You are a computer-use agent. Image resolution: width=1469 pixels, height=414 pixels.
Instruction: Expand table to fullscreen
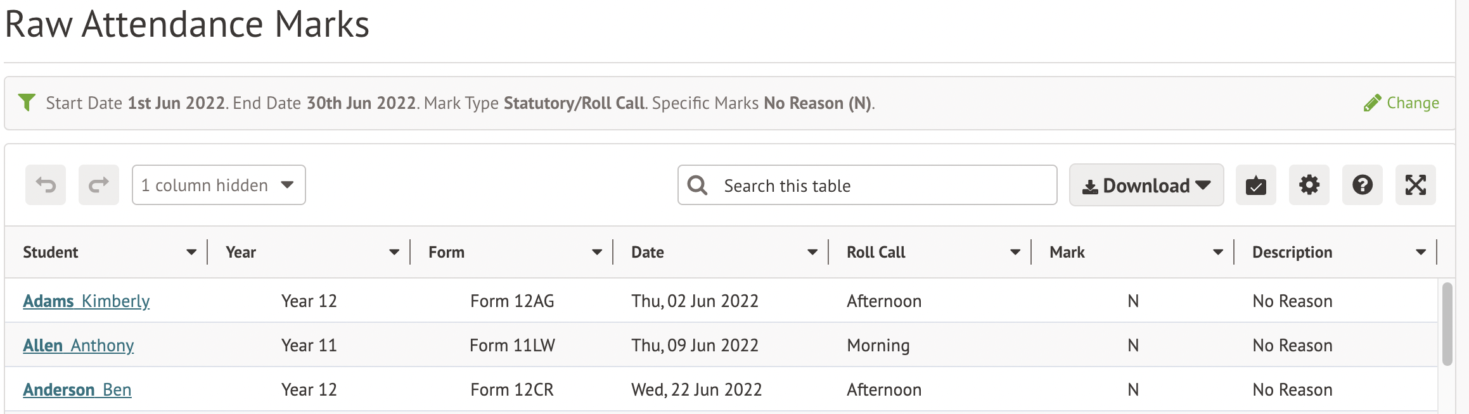click(x=1415, y=185)
